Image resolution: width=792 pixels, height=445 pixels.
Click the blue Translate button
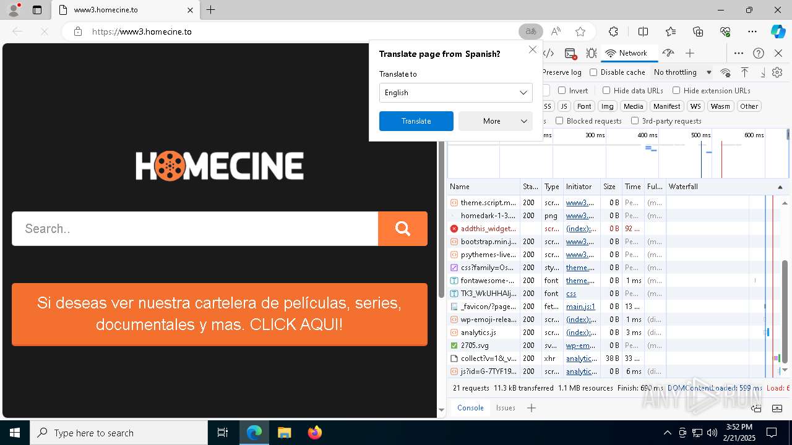coord(416,121)
